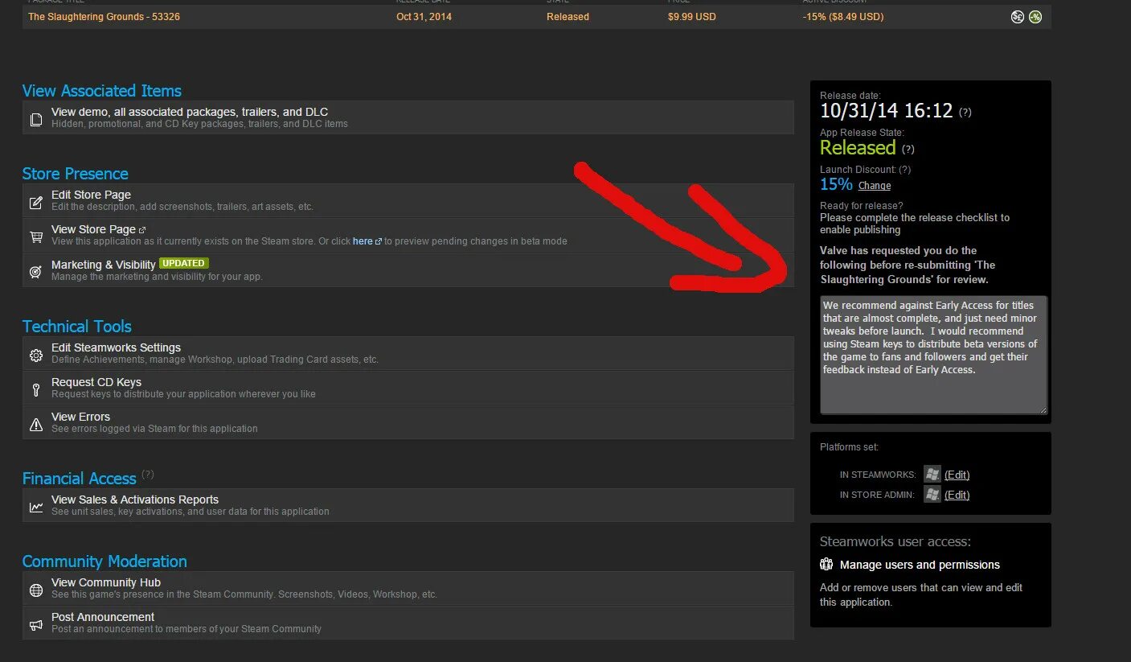
Task: Open The Slaughtering Grounds - 53326 package
Action: [104, 17]
